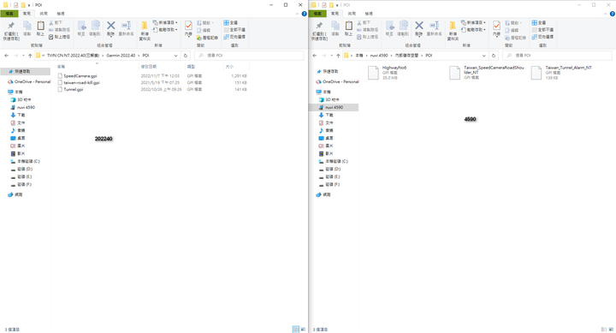This screenshot has width=616, height=333.
Task: Click 釘選到快速存取 pin icon in left window
Action: click(x=11, y=26)
